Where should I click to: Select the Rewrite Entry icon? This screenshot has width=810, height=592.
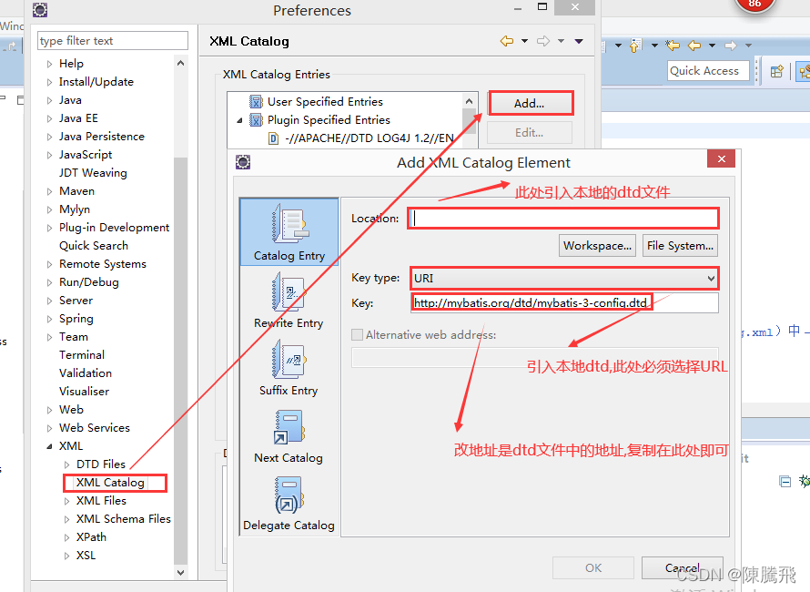(x=289, y=292)
